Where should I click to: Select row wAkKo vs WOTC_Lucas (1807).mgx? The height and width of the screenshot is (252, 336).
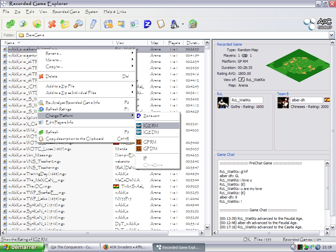point(102,149)
